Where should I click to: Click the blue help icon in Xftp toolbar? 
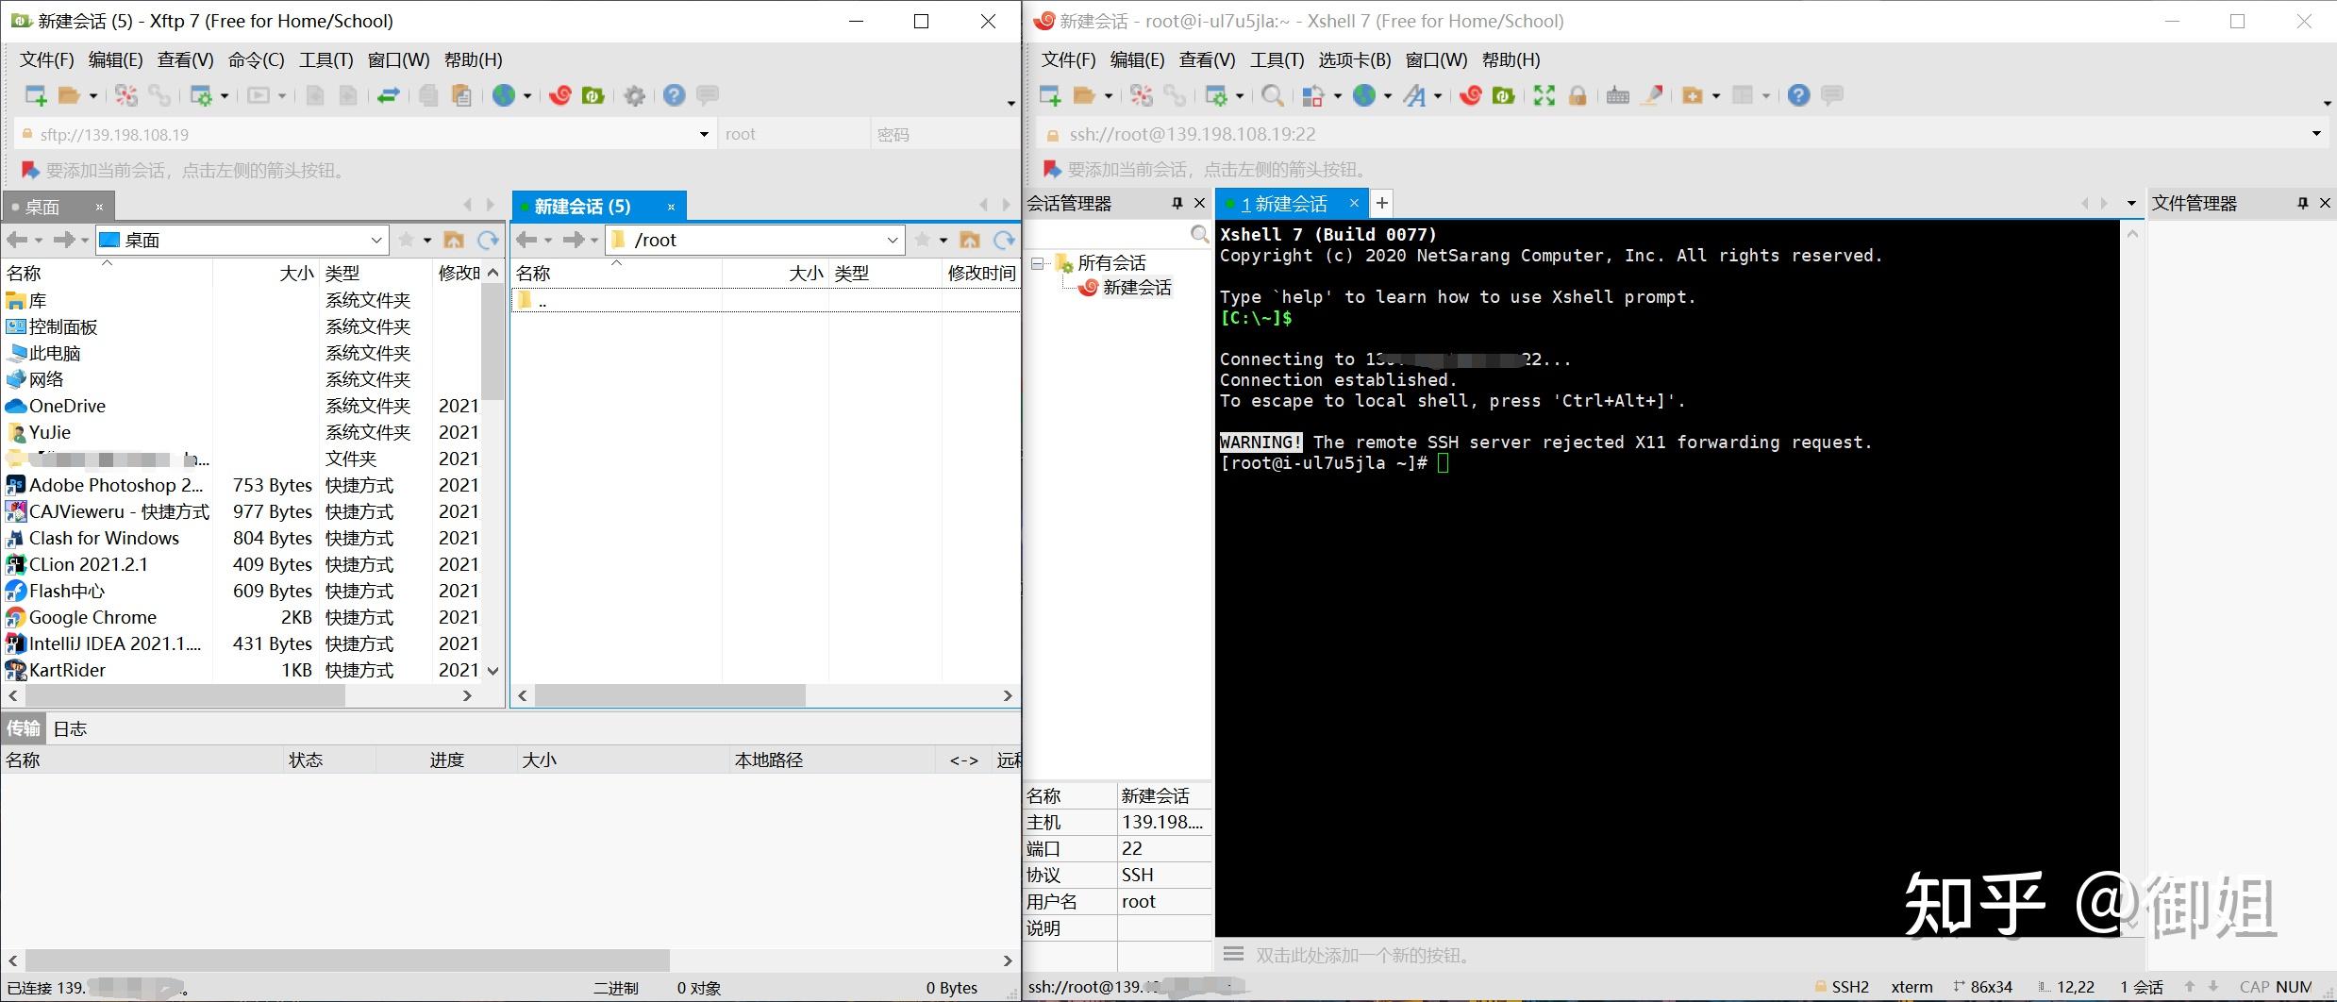pos(674,95)
